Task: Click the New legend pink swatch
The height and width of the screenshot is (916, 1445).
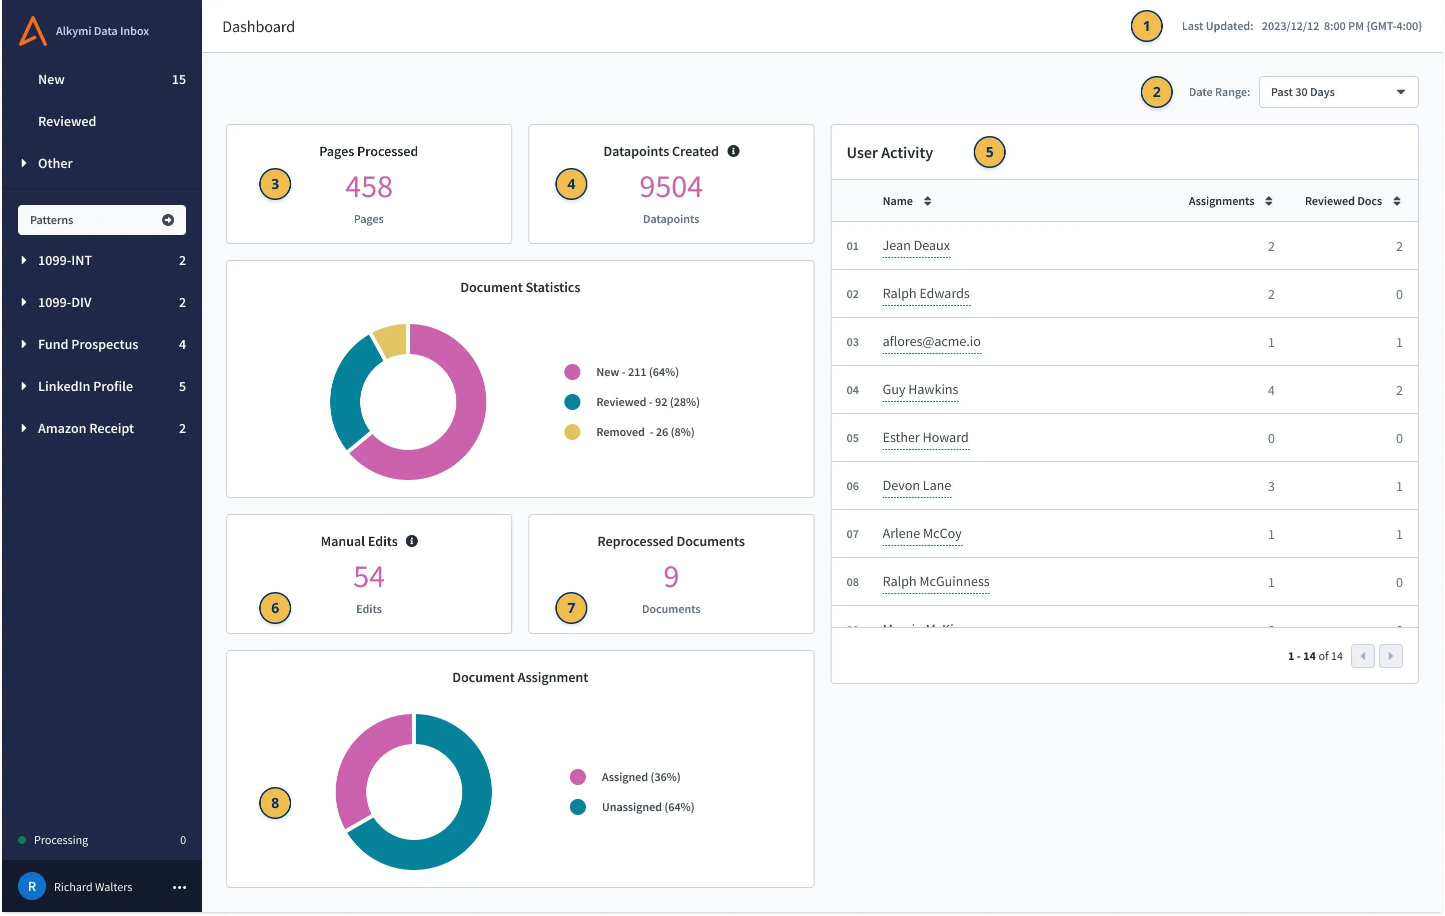Action: (572, 372)
